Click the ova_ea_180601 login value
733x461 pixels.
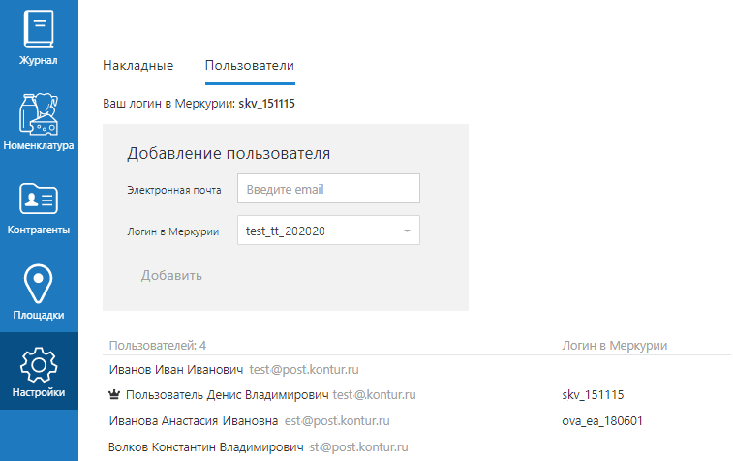602,421
